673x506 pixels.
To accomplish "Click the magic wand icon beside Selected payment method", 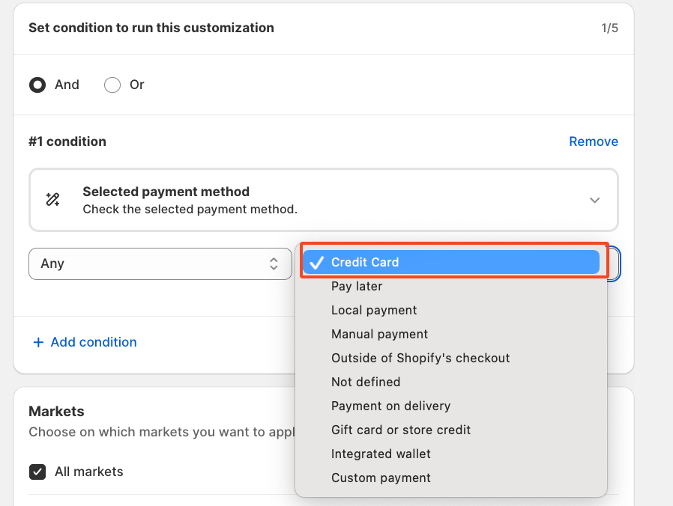I will pyautogui.click(x=52, y=200).
